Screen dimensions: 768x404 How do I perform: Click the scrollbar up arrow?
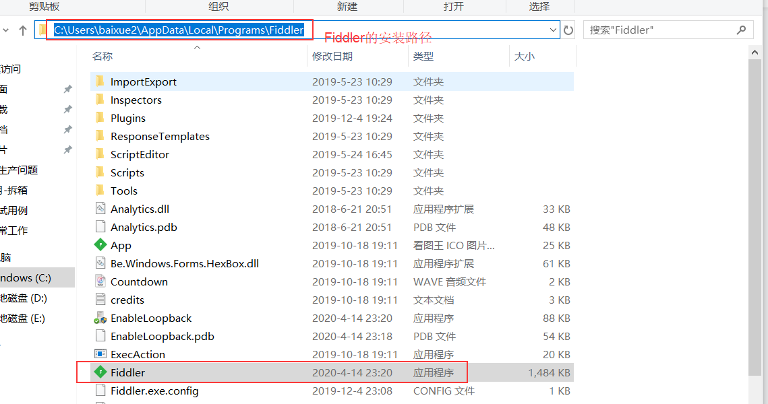pyautogui.click(x=755, y=52)
